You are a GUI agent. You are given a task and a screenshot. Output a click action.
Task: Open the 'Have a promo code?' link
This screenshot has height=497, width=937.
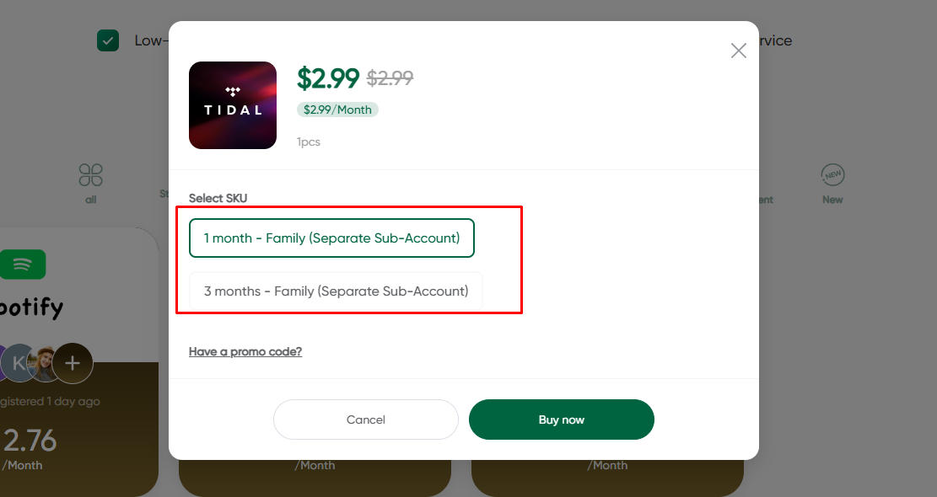pyautogui.click(x=245, y=351)
